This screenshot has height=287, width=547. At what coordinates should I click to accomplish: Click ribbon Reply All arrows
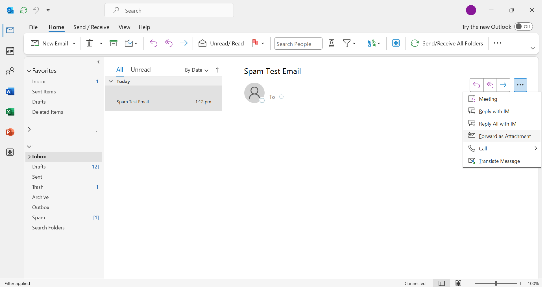pyautogui.click(x=169, y=43)
